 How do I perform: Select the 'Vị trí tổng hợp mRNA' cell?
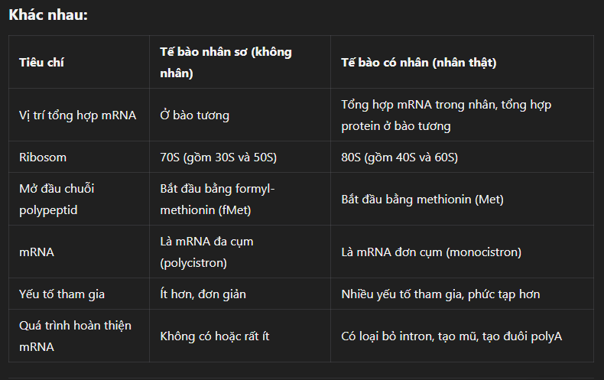77,115
